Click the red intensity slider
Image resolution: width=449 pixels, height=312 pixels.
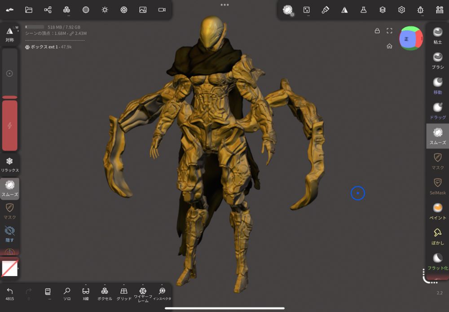click(10, 125)
